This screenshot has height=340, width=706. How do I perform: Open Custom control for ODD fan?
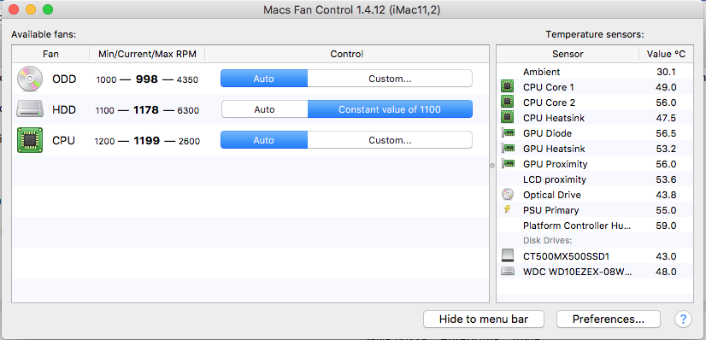tap(390, 79)
